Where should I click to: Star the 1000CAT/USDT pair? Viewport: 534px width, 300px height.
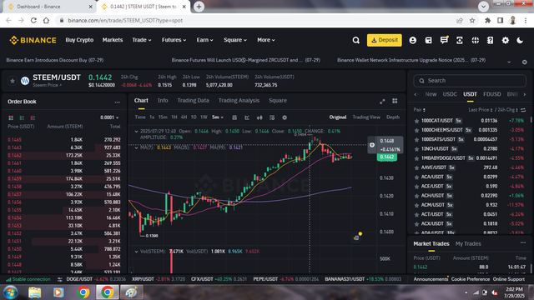[416, 121]
